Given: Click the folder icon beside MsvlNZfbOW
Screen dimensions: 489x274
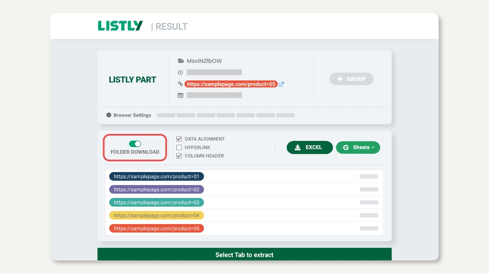Looking at the screenshot, I should pyautogui.click(x=181, y=61).
